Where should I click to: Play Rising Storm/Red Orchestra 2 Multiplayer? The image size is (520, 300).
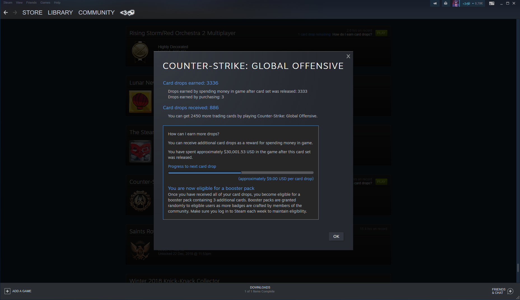click(x=381, y=33)
